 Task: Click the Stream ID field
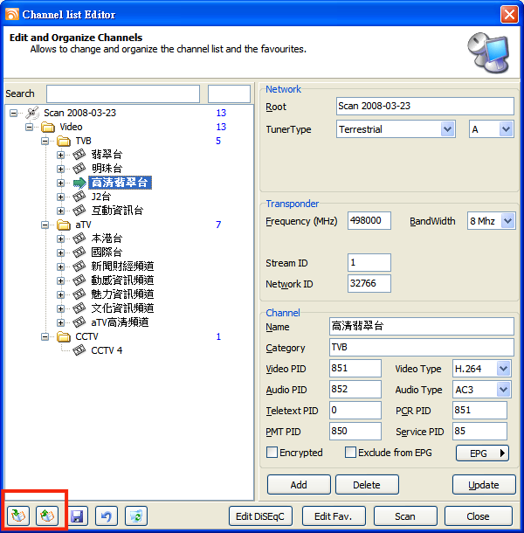(369, 262)
